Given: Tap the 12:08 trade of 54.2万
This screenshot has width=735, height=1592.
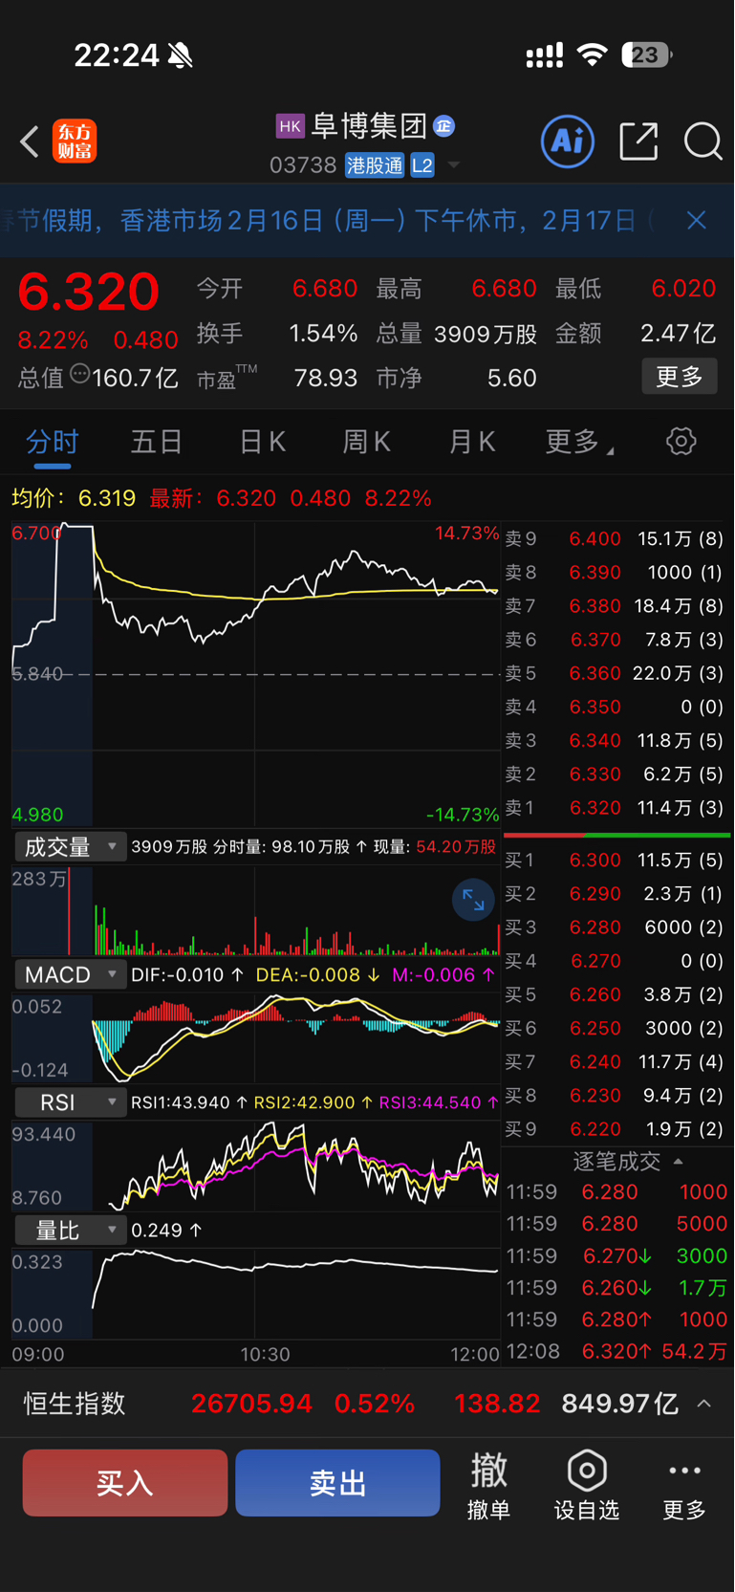Looking at the screenshot, I should click(616, 1351).
